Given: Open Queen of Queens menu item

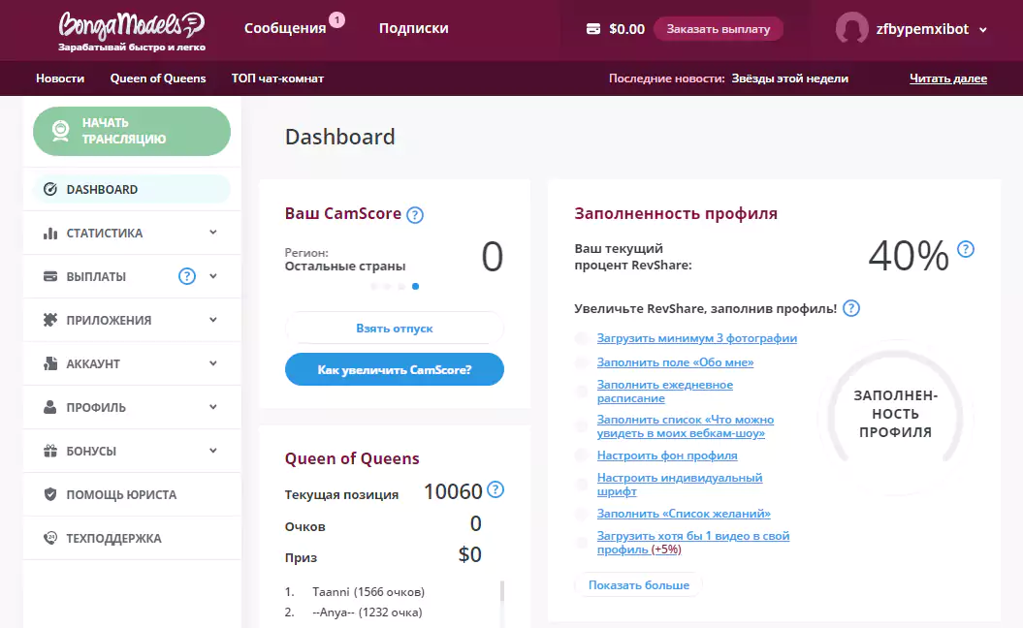Looking at the screenshot, I should 158,78.
